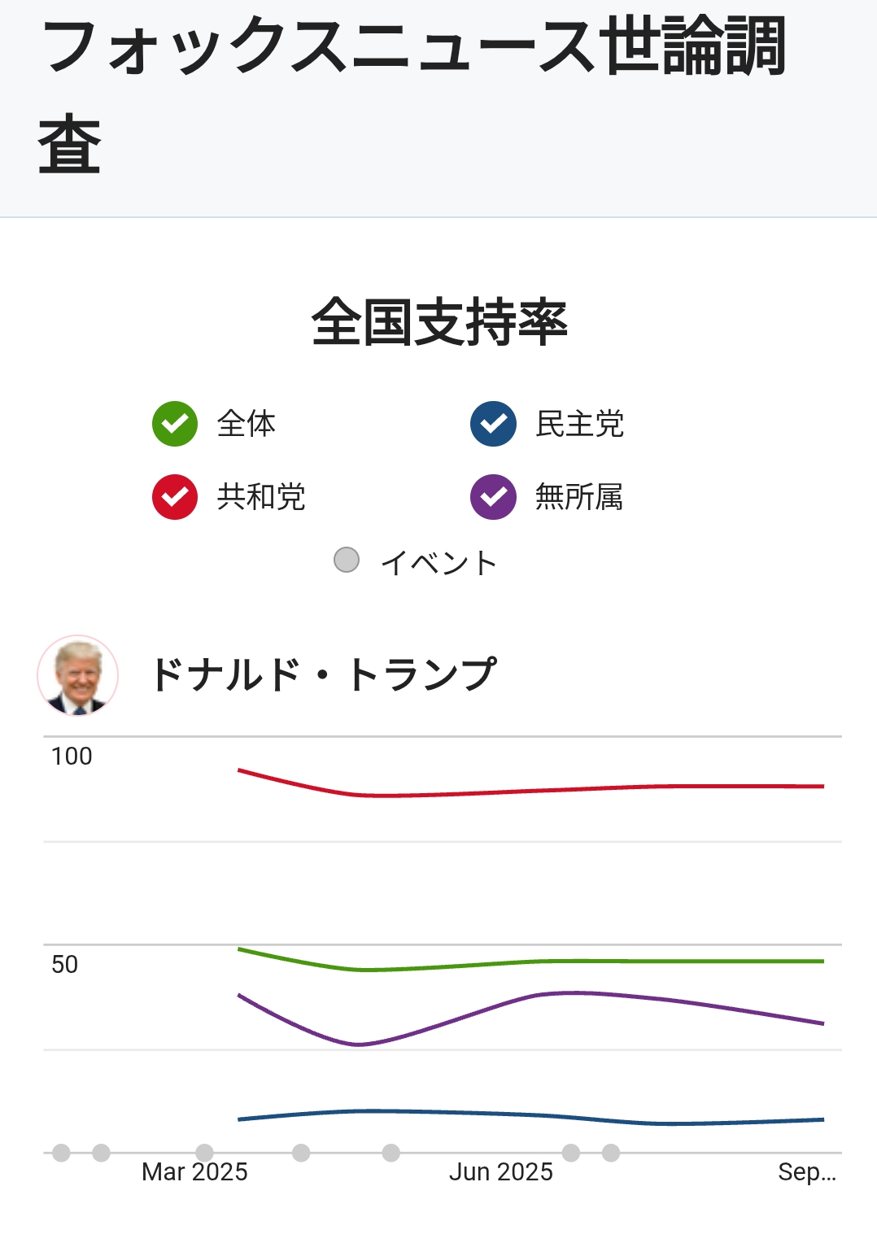
Task: Disable the red 共和党 series checkbox
Action: coord(175,496)
